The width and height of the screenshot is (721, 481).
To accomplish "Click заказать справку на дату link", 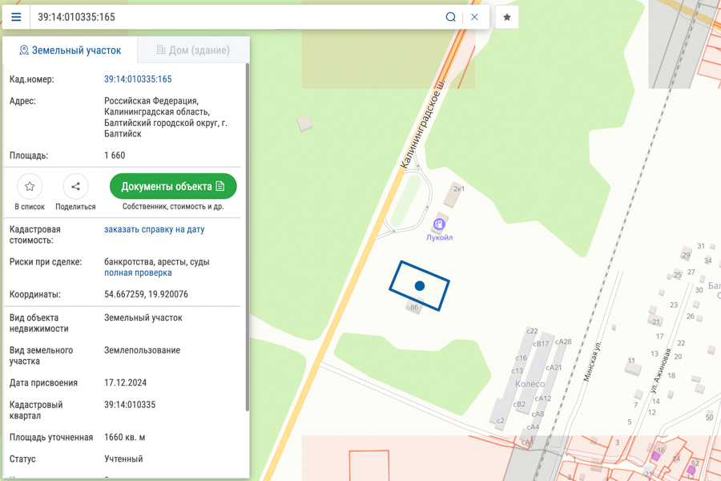I will click(154, 229).
